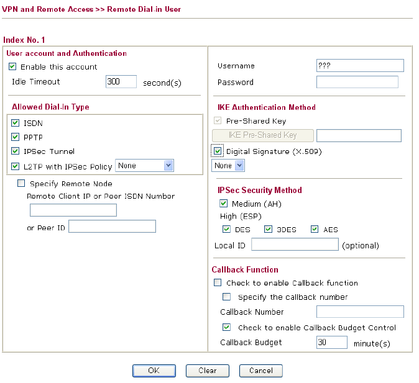Disable the PPTP dial-in type
This screenshot has width=419, height=383.
pyautogui.click(x=16, y=137)
